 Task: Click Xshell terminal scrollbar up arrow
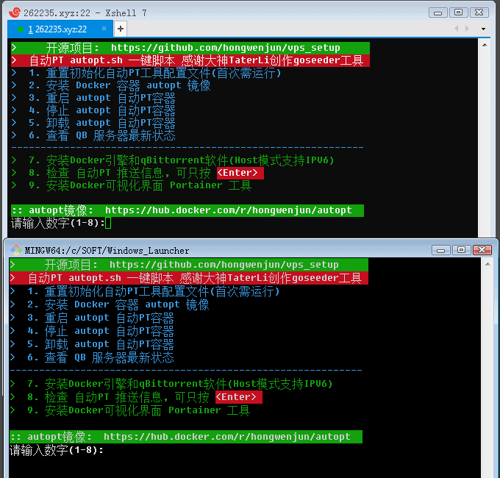coord(485,46)
